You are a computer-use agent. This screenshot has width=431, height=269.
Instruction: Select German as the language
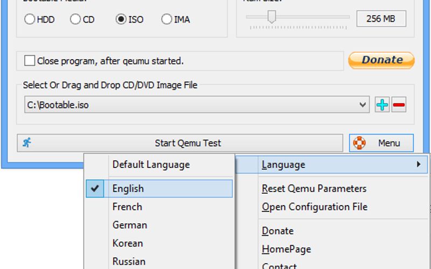point(129,225)
